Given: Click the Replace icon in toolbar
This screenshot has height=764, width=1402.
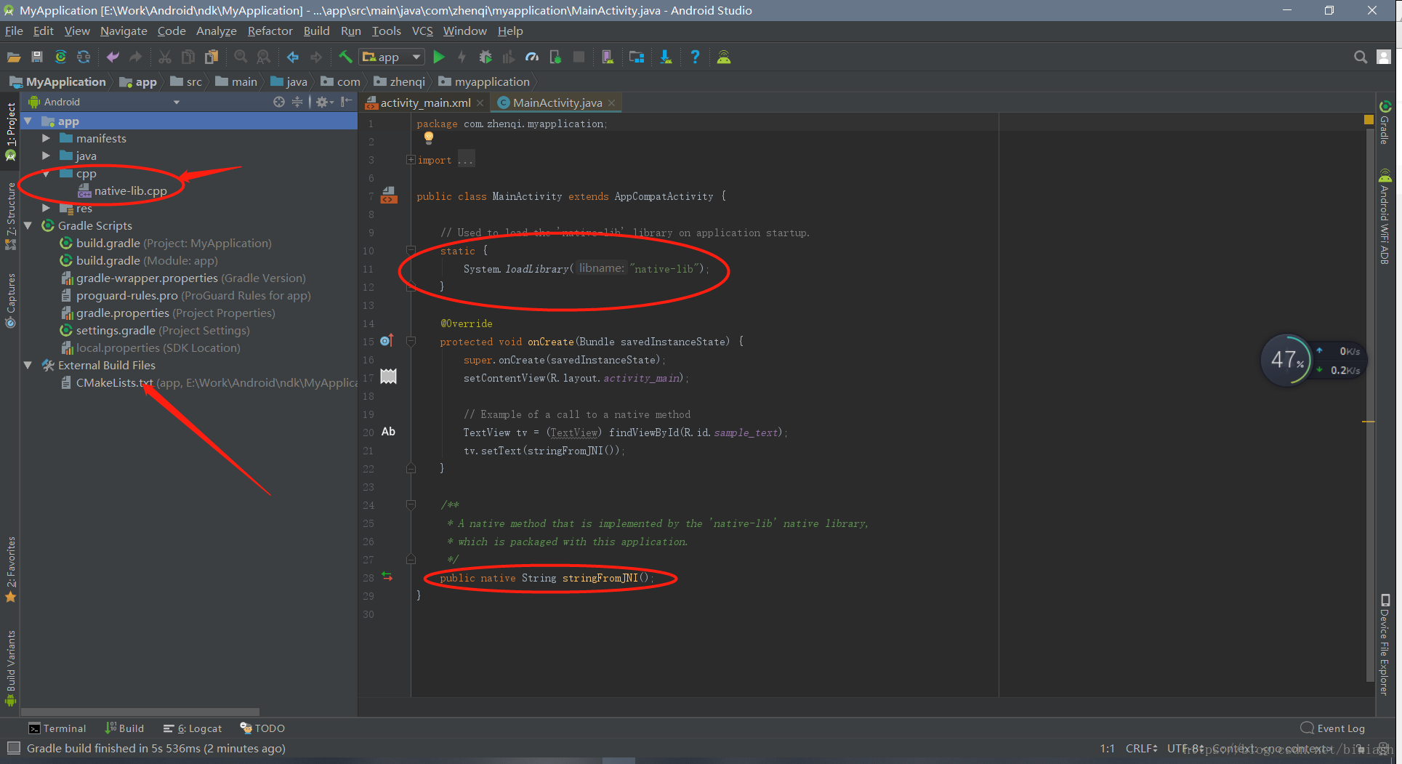Looking at the screenshot, I should [x=264, y=57].
